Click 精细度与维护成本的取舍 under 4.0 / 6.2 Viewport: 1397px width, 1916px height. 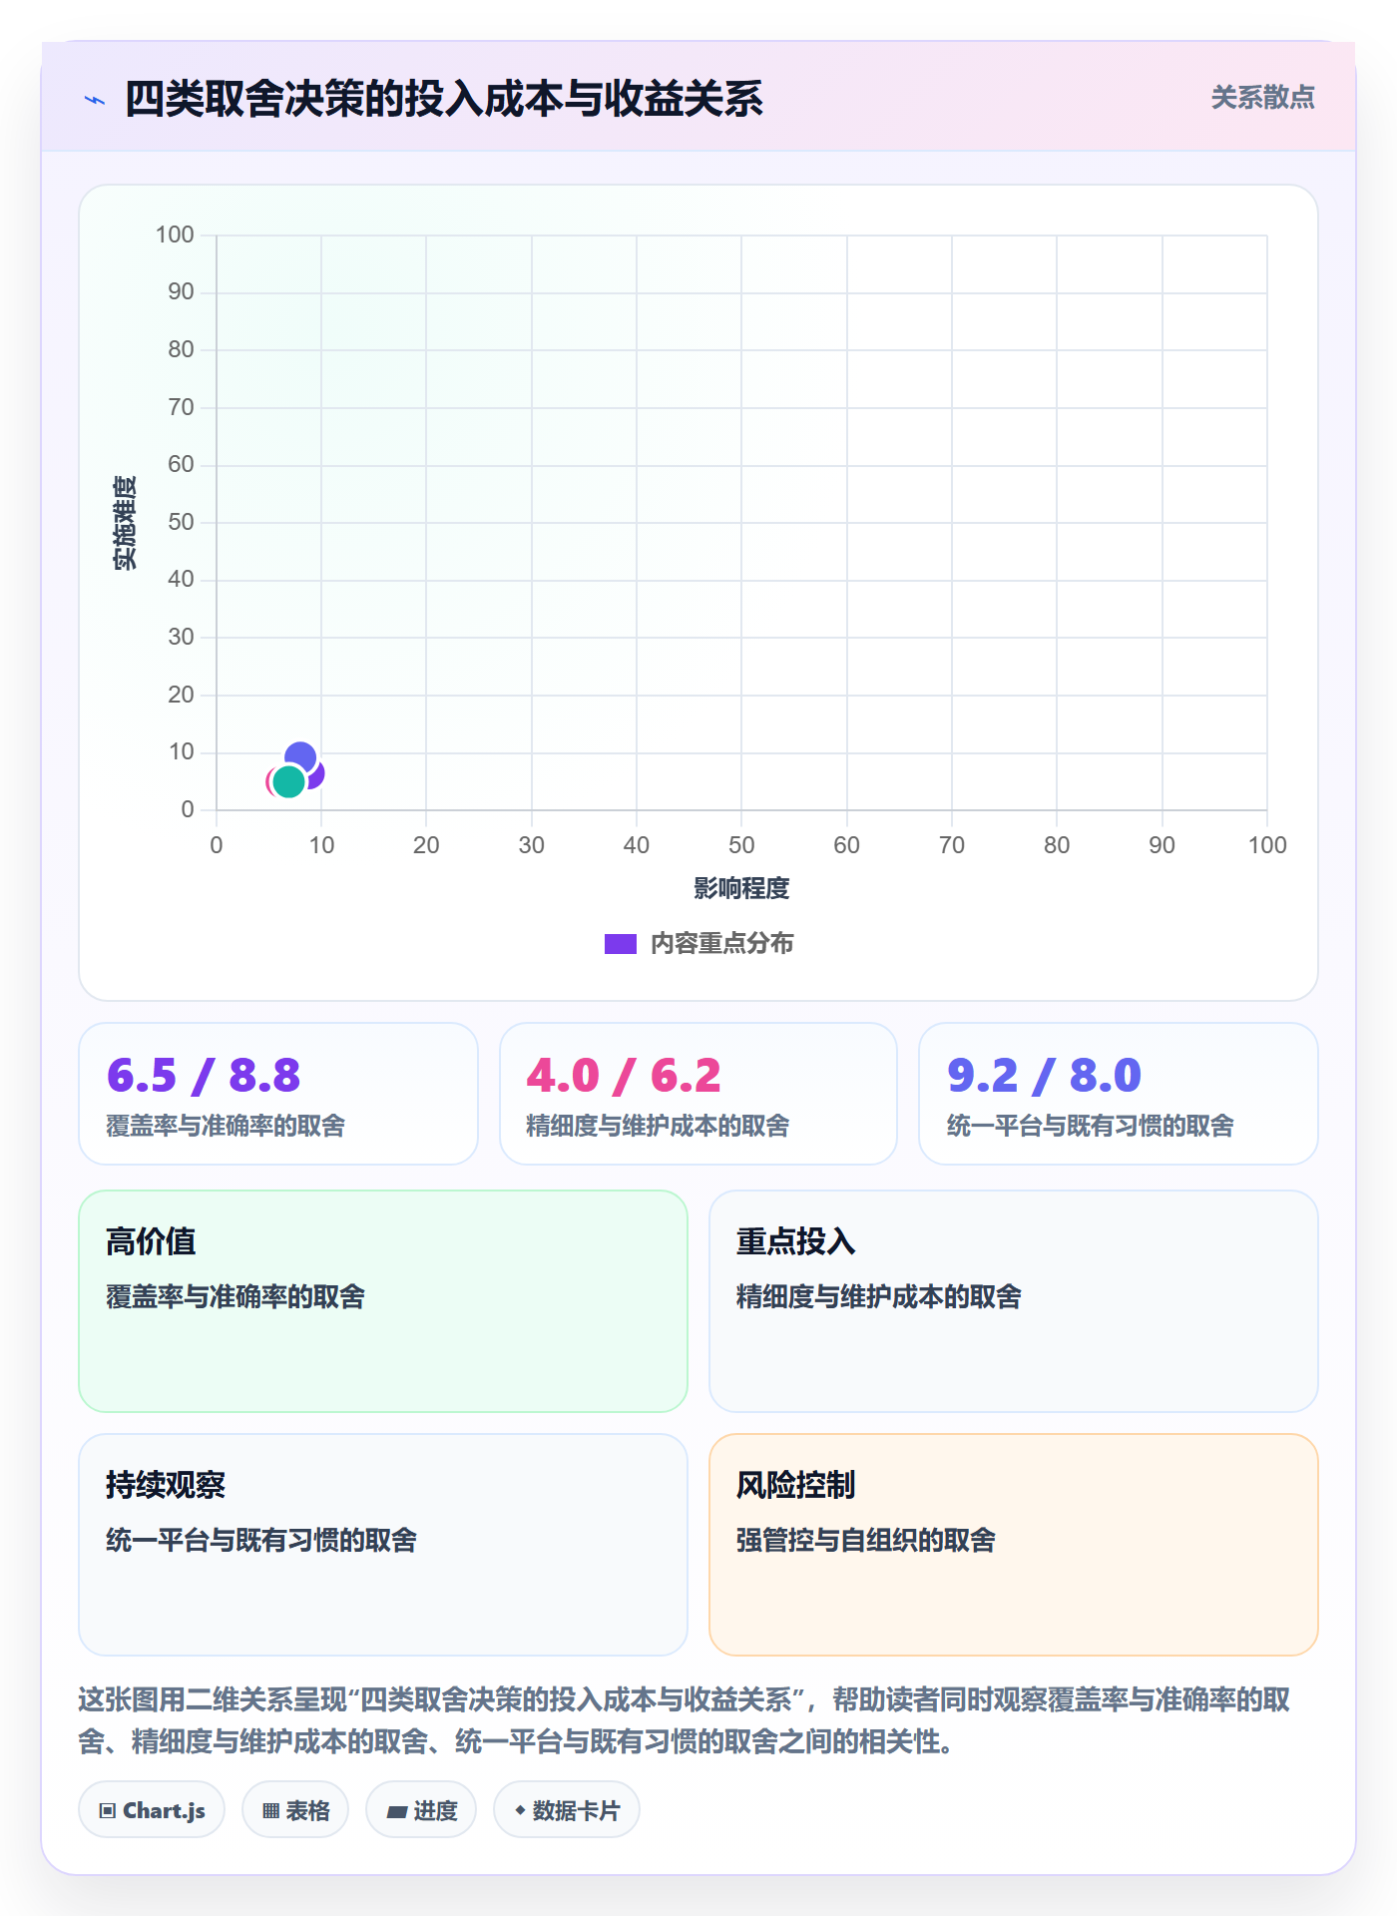point(658,1126)
